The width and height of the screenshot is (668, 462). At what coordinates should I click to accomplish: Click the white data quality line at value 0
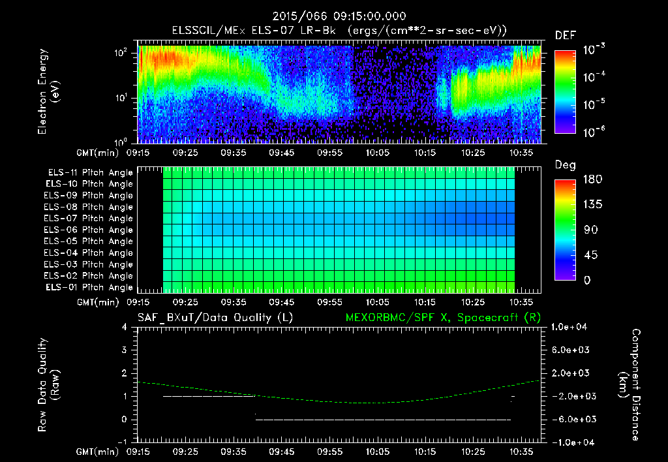pos(384,420)
